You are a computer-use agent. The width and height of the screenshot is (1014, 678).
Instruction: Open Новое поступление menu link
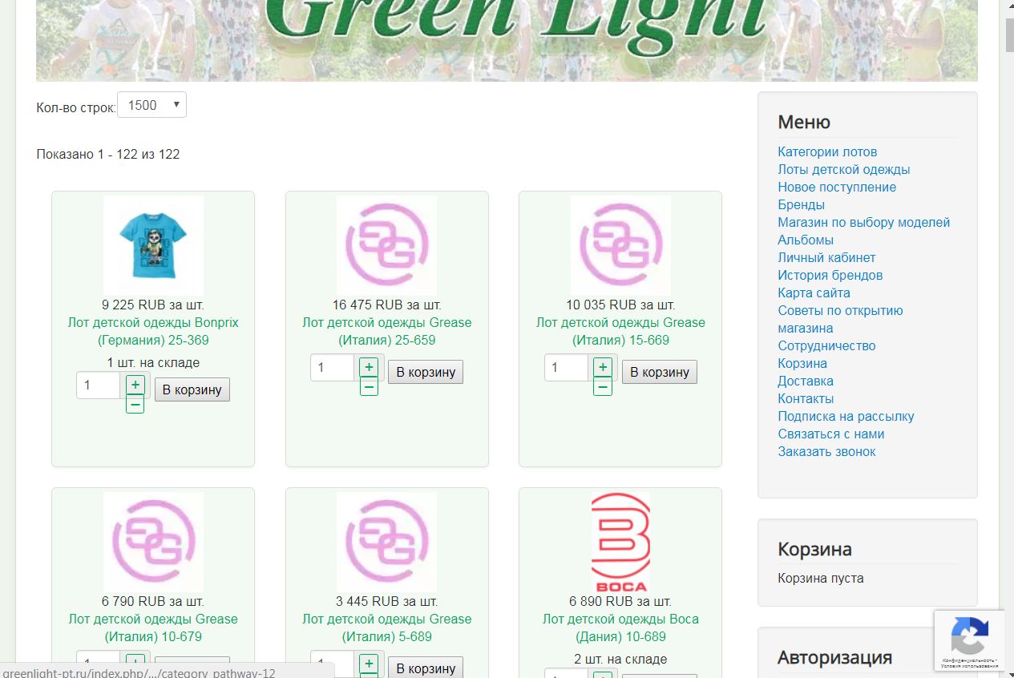[837, 187]
